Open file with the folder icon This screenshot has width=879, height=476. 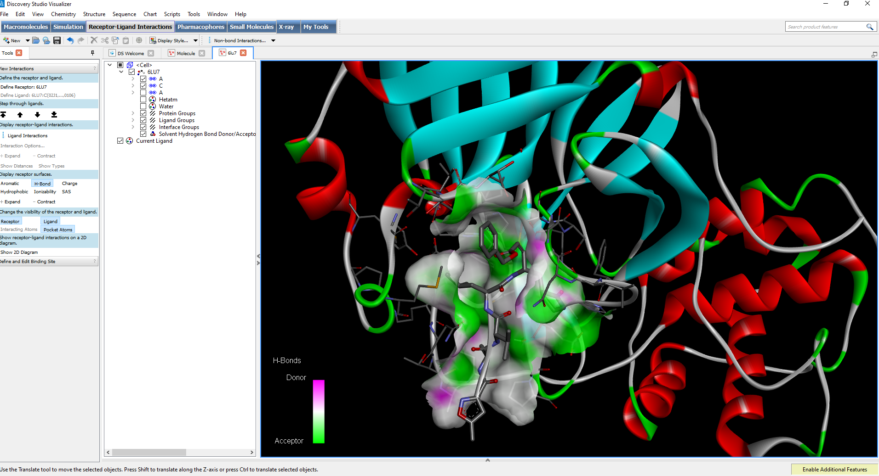point(36,40)
